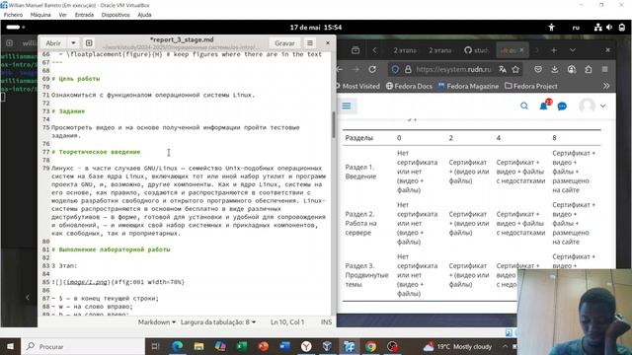Open the Ver menu
632x355 pixels.
click(62, 15)
